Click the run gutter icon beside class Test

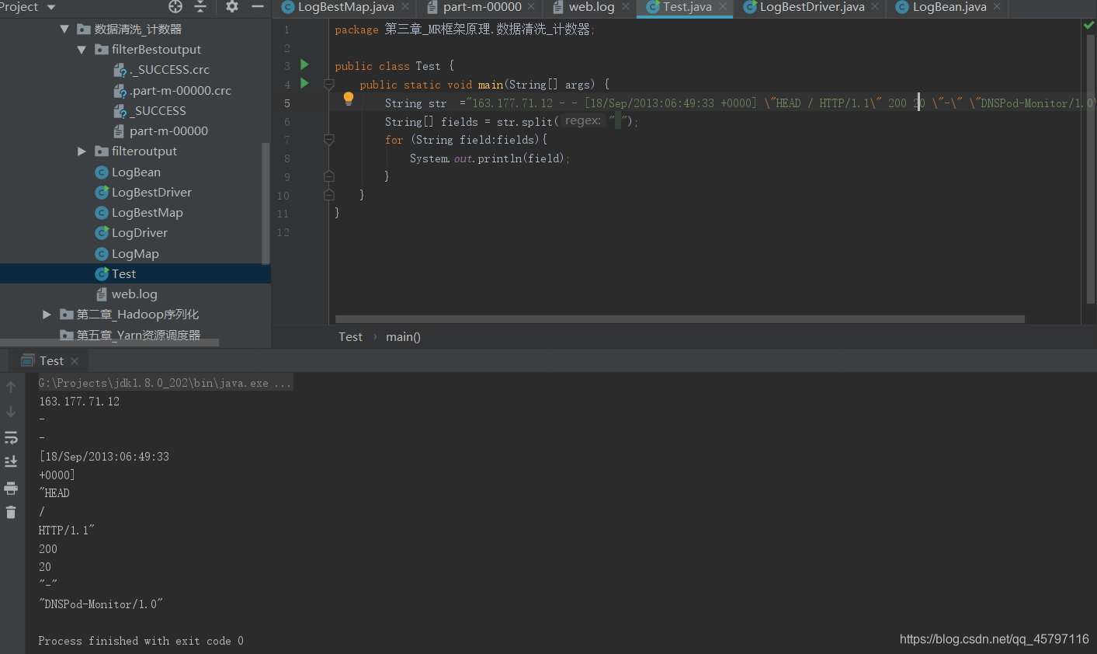[304, 65]
